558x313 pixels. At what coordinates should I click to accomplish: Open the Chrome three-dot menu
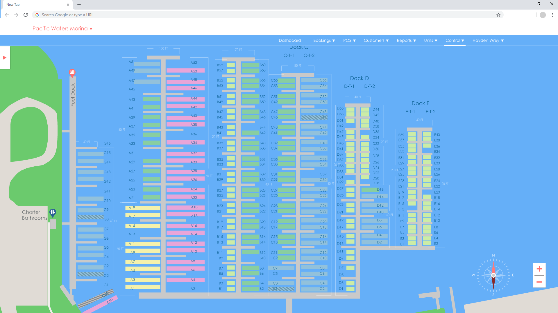(552, 15)
